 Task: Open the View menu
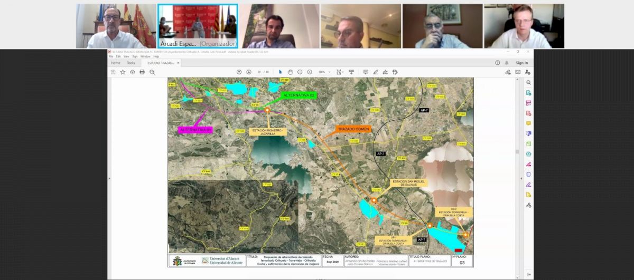126,56
